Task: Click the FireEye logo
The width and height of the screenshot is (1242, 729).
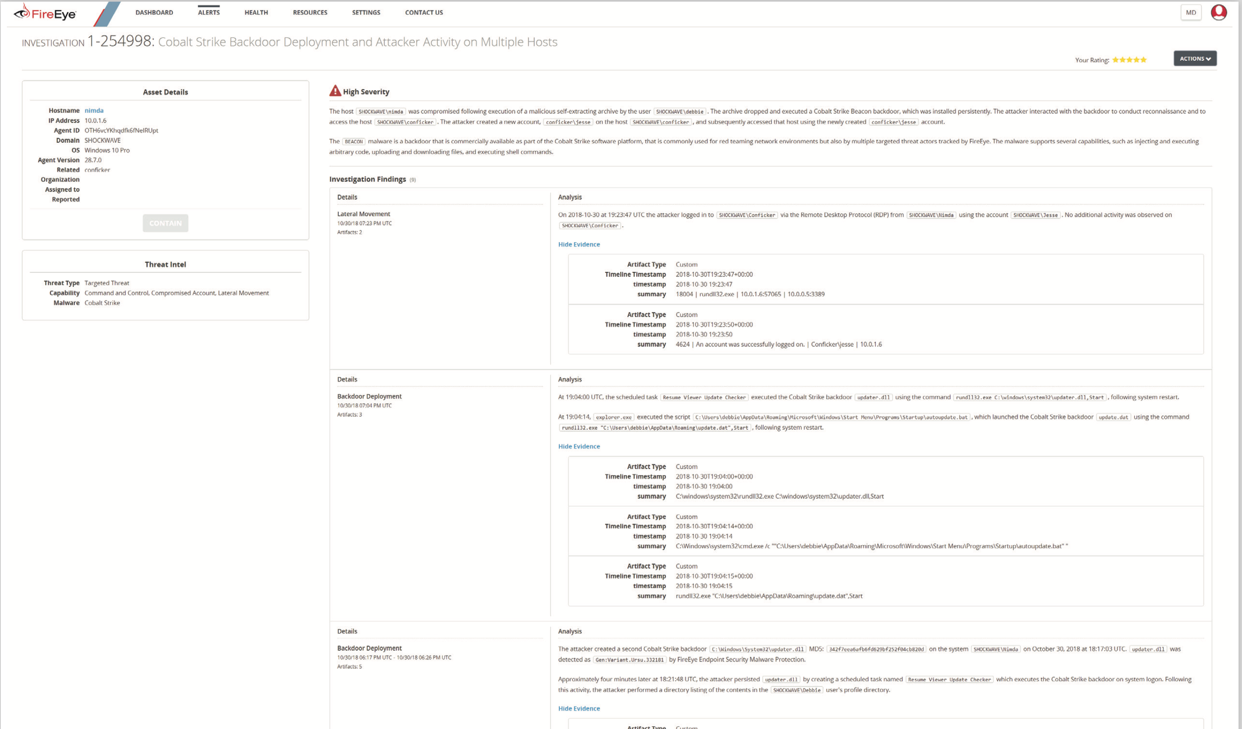Action: [45, 13]
